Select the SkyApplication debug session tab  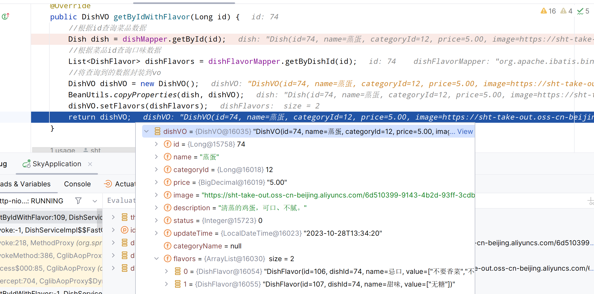pyautogui.click(x=57, y=164)
